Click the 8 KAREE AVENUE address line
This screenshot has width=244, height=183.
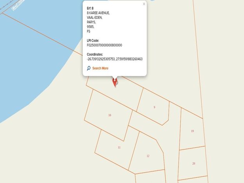(98, 13)
